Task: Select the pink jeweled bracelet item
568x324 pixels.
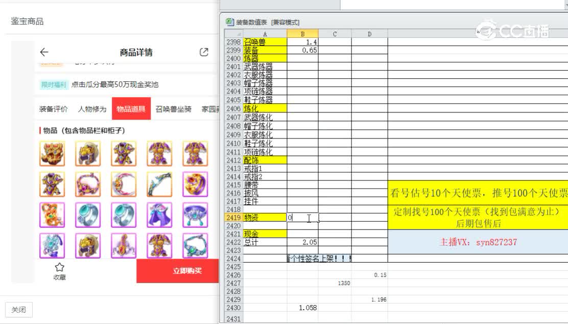Action: pos(88,184)
